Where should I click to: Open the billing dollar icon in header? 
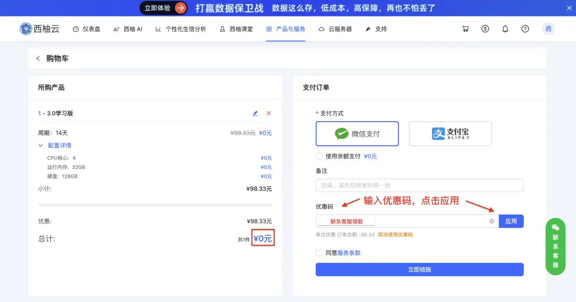485,29
